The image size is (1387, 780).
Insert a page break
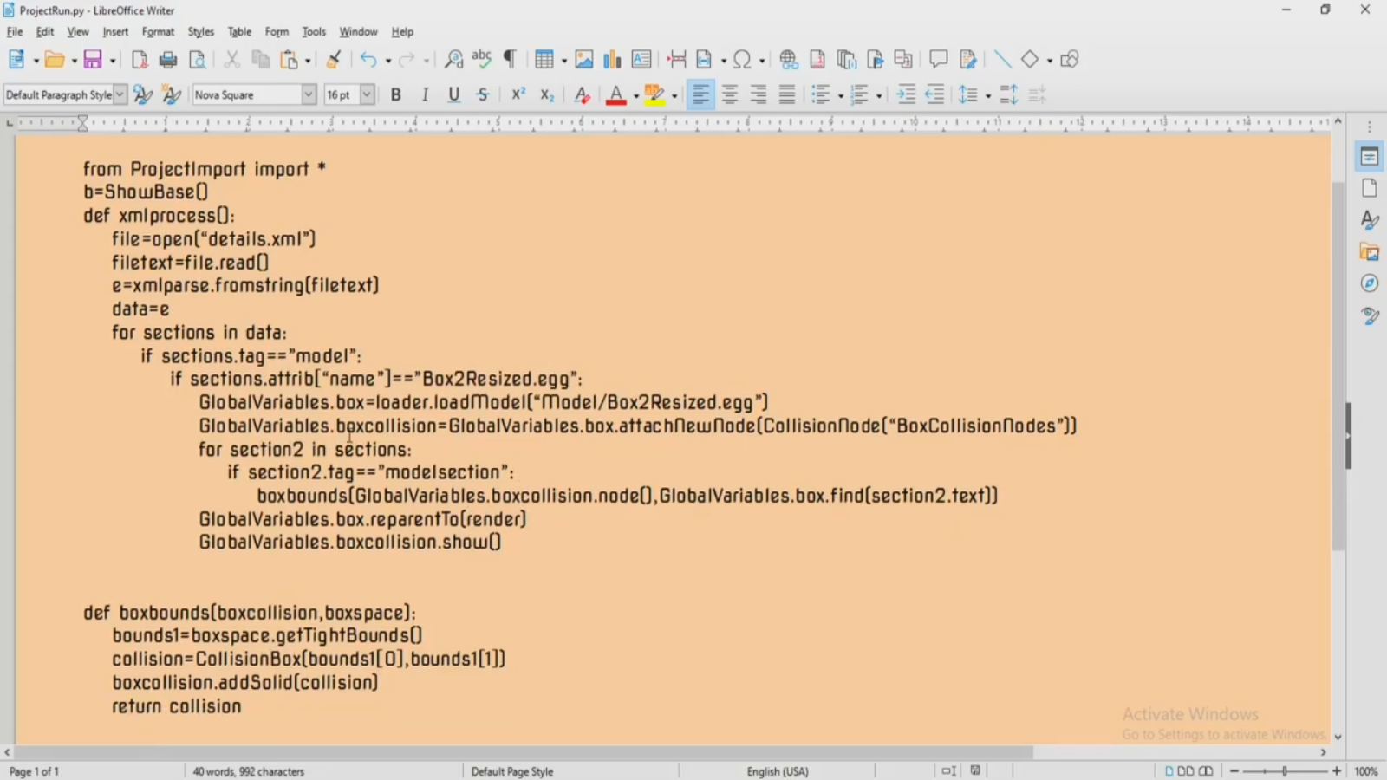click(677, 59)
